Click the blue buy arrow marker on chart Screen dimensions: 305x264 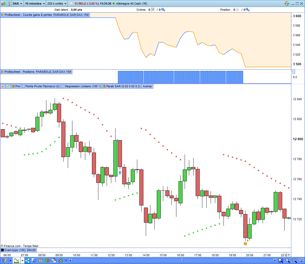(x=120, y=173)
